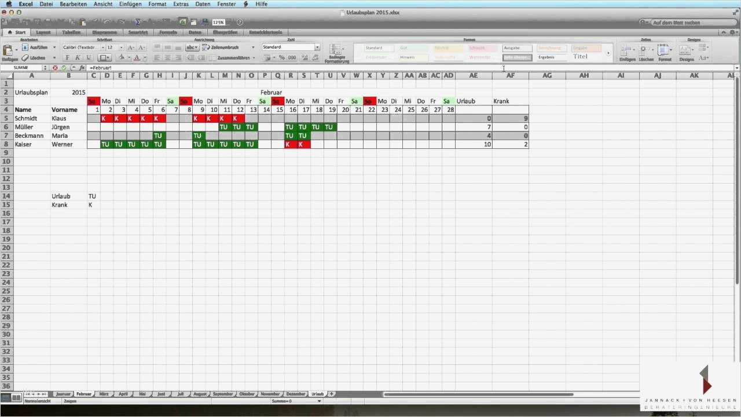
Task: Open the Layout ribbon tab
Action: coord(43,32)
